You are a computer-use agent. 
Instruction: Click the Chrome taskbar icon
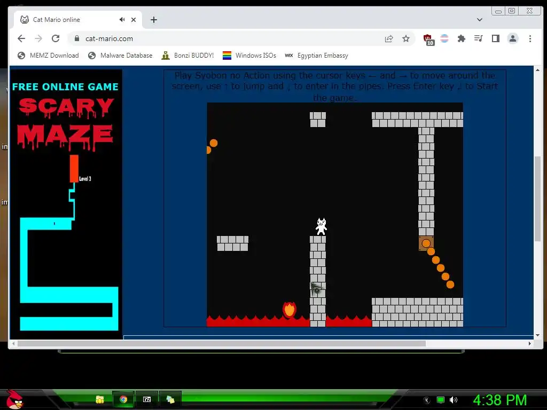tap(123, 399)
